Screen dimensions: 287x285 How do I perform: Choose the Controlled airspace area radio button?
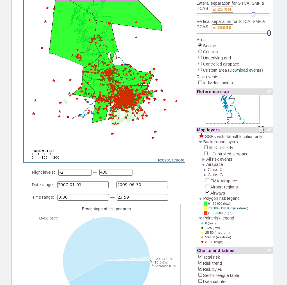pos(200,63)
